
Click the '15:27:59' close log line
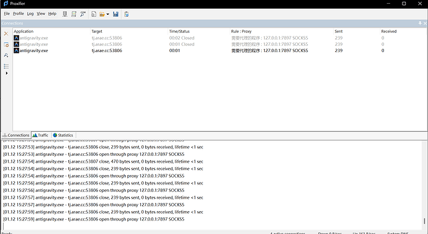pyautogui.click(x=103, y=212)
